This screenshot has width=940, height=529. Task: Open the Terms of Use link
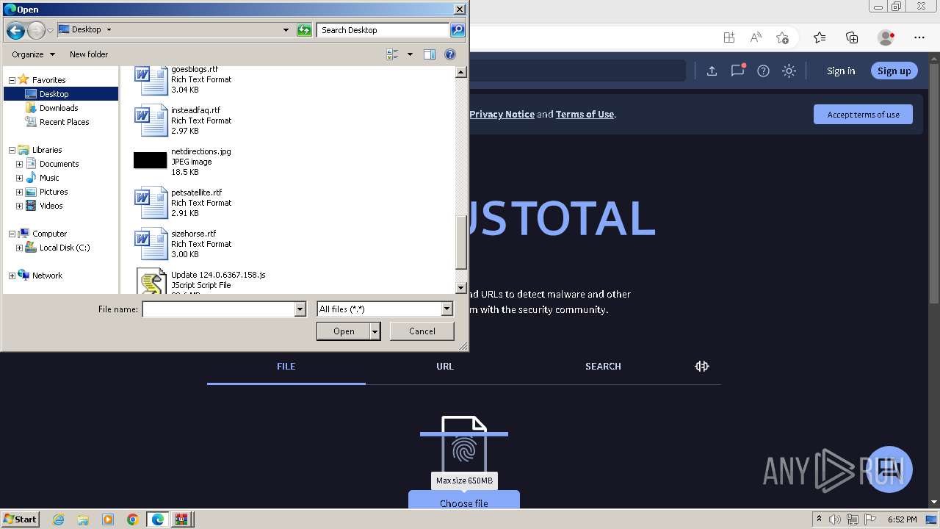tap(585, 114)
